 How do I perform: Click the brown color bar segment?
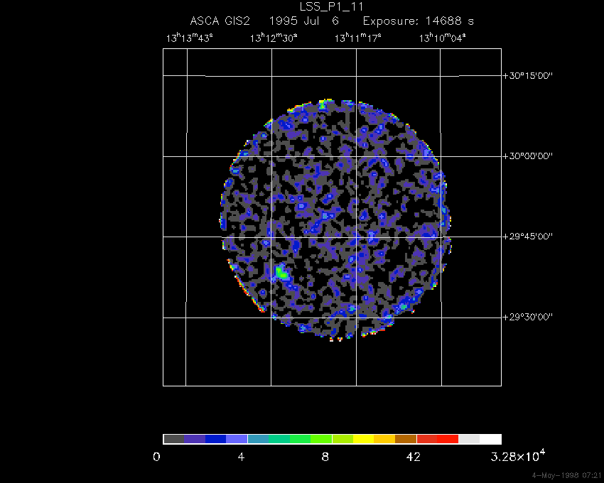pos(406,439)
